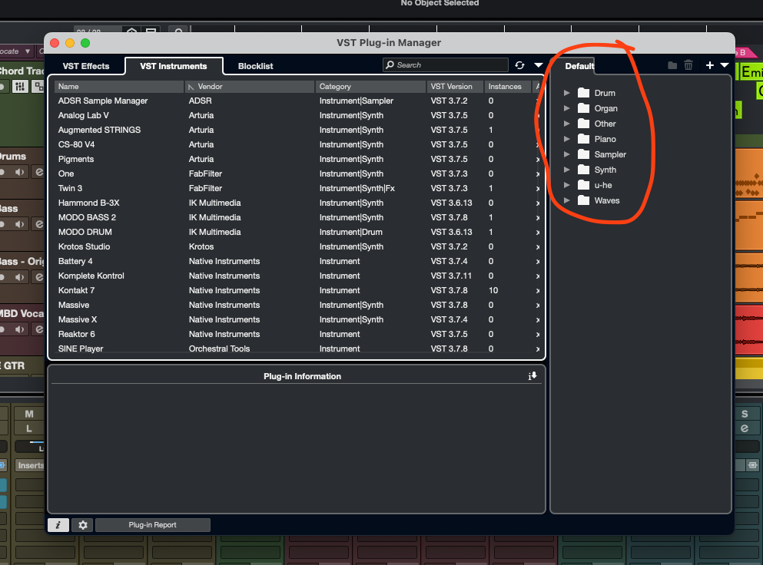Sort by the Instances column header
This screenshot has height=565, width=763.
508,87
